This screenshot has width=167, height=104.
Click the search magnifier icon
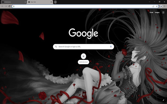(56, 47)
